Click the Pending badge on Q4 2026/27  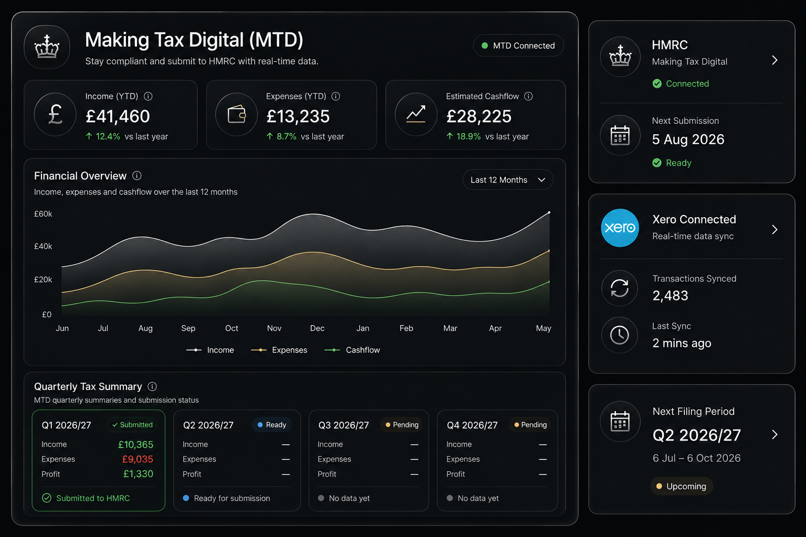coord(531,425)
